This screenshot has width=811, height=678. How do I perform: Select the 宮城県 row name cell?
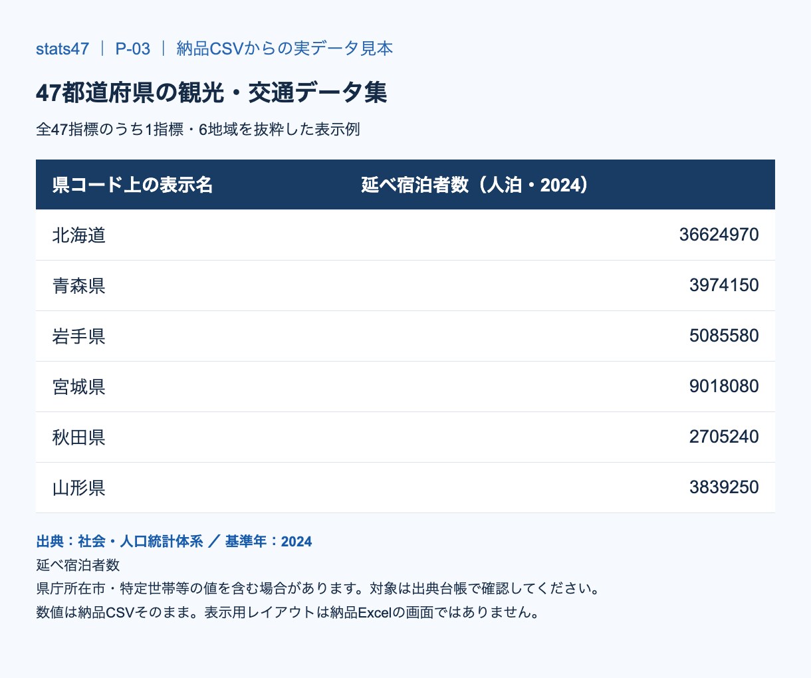[x=79, y=387]
